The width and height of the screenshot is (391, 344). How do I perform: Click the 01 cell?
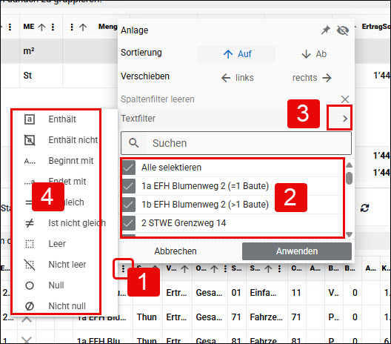[x=236, y=293]
